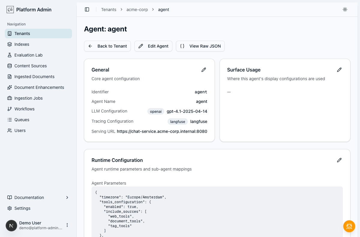Click the acme-corp breadcrumb link

[x=137, y=10]
